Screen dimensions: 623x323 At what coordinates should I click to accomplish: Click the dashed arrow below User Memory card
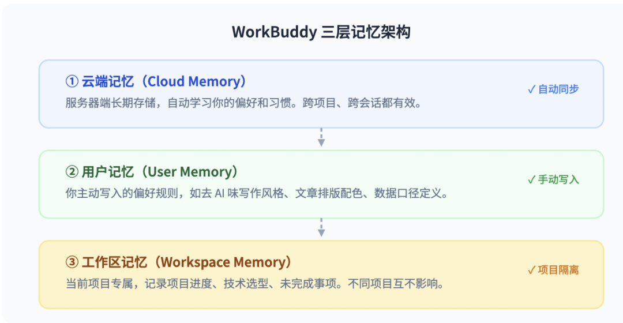point(321,228)
